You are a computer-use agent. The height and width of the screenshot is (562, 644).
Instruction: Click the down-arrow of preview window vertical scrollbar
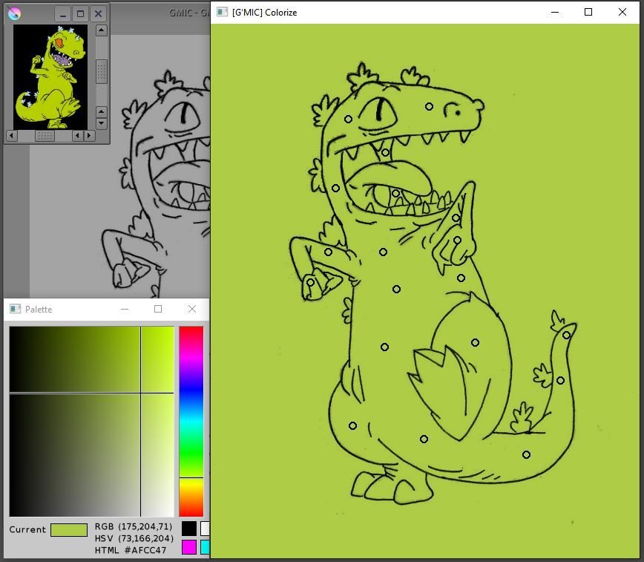(x=102, y=123)
